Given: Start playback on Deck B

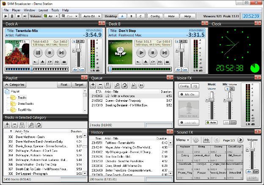Looking at the screenshot, I should pyautogui.click(x=141, y=53).
